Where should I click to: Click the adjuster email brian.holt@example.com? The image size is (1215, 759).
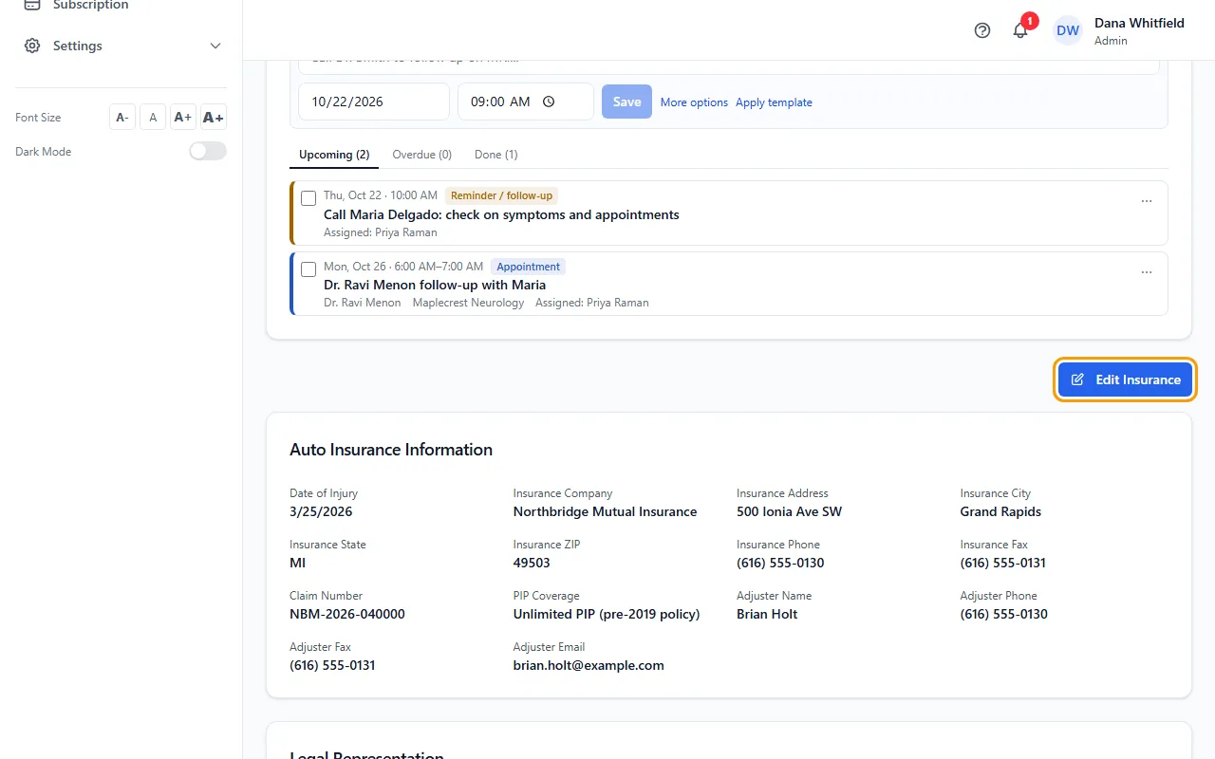589,665
